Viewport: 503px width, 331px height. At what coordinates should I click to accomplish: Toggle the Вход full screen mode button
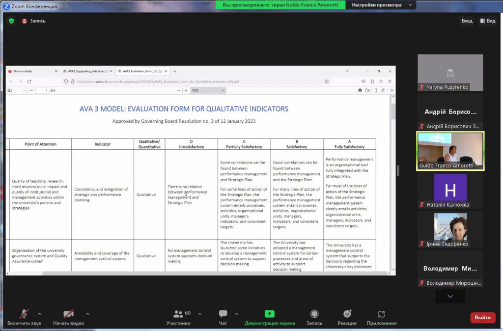[467, 21]
